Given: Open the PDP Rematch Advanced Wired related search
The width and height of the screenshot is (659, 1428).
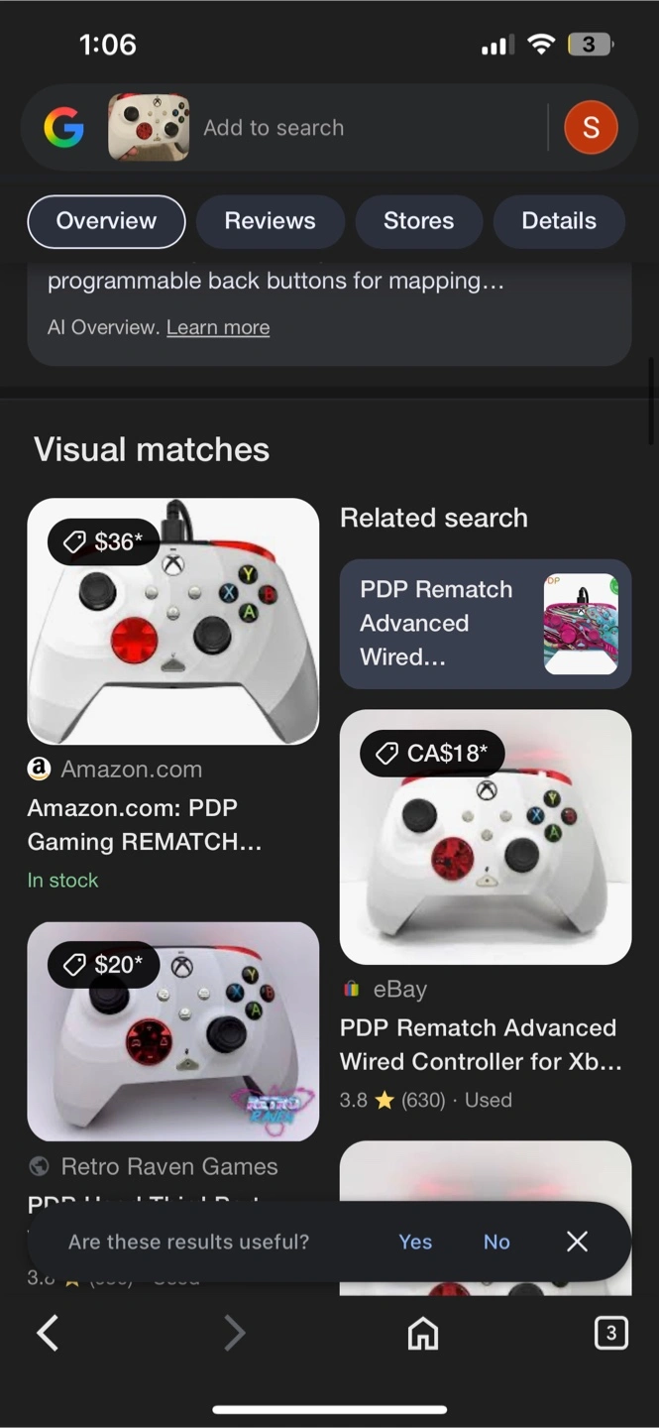Looking at the screenshot, I should 486,624.
